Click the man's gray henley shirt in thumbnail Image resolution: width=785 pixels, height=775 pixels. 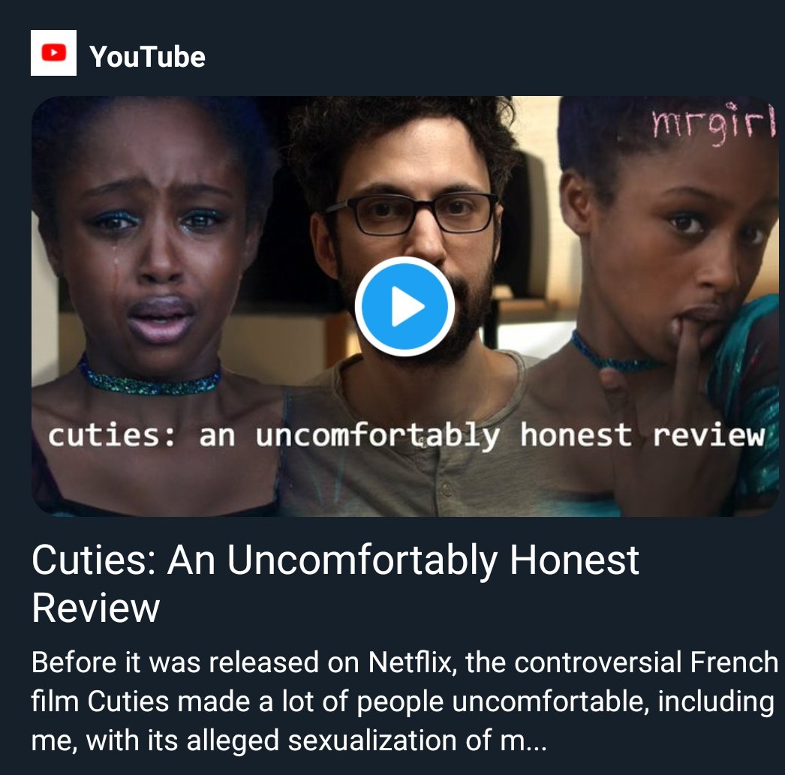411,440
